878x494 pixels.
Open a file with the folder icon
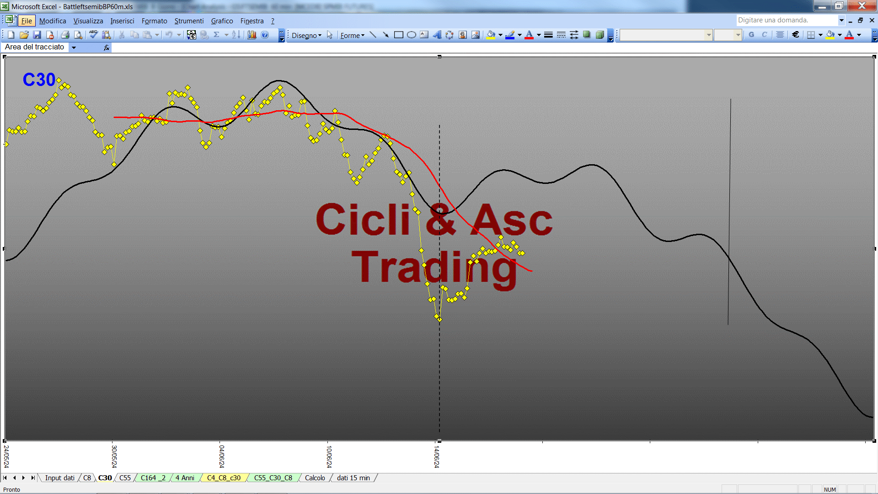click(x=24, y=35)
